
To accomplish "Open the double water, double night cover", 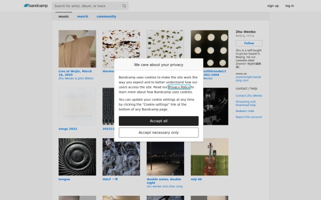I will click(x=165, y=158).
